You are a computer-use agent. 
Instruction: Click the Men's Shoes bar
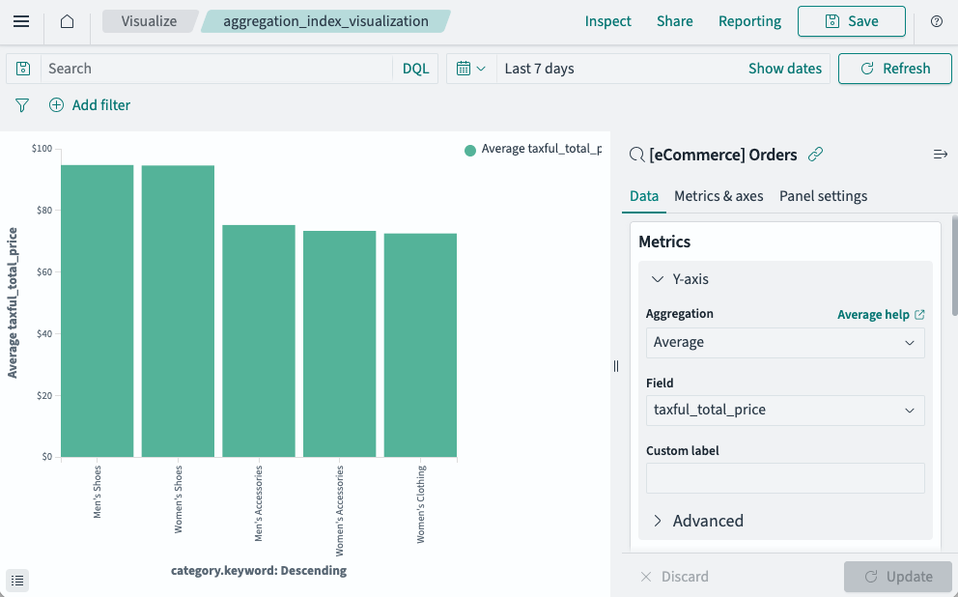point(98,311)
